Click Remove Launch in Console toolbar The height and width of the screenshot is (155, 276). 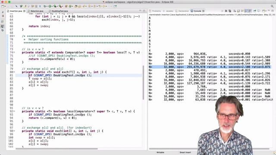[226, 11]
